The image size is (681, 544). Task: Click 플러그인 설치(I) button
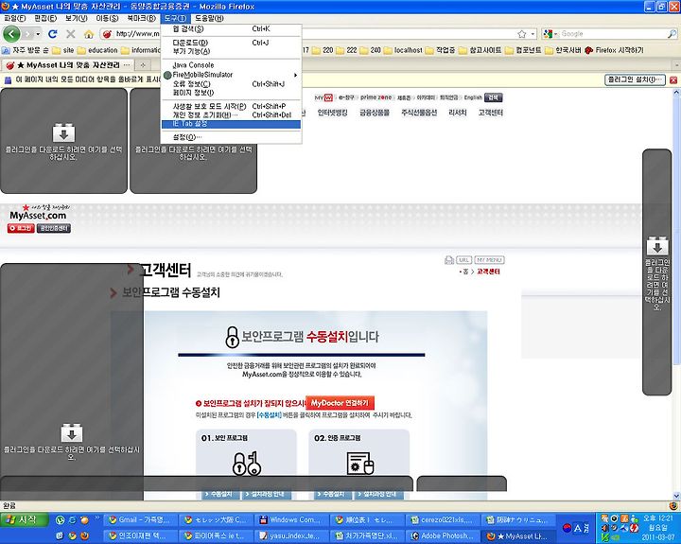click(635, 80)
